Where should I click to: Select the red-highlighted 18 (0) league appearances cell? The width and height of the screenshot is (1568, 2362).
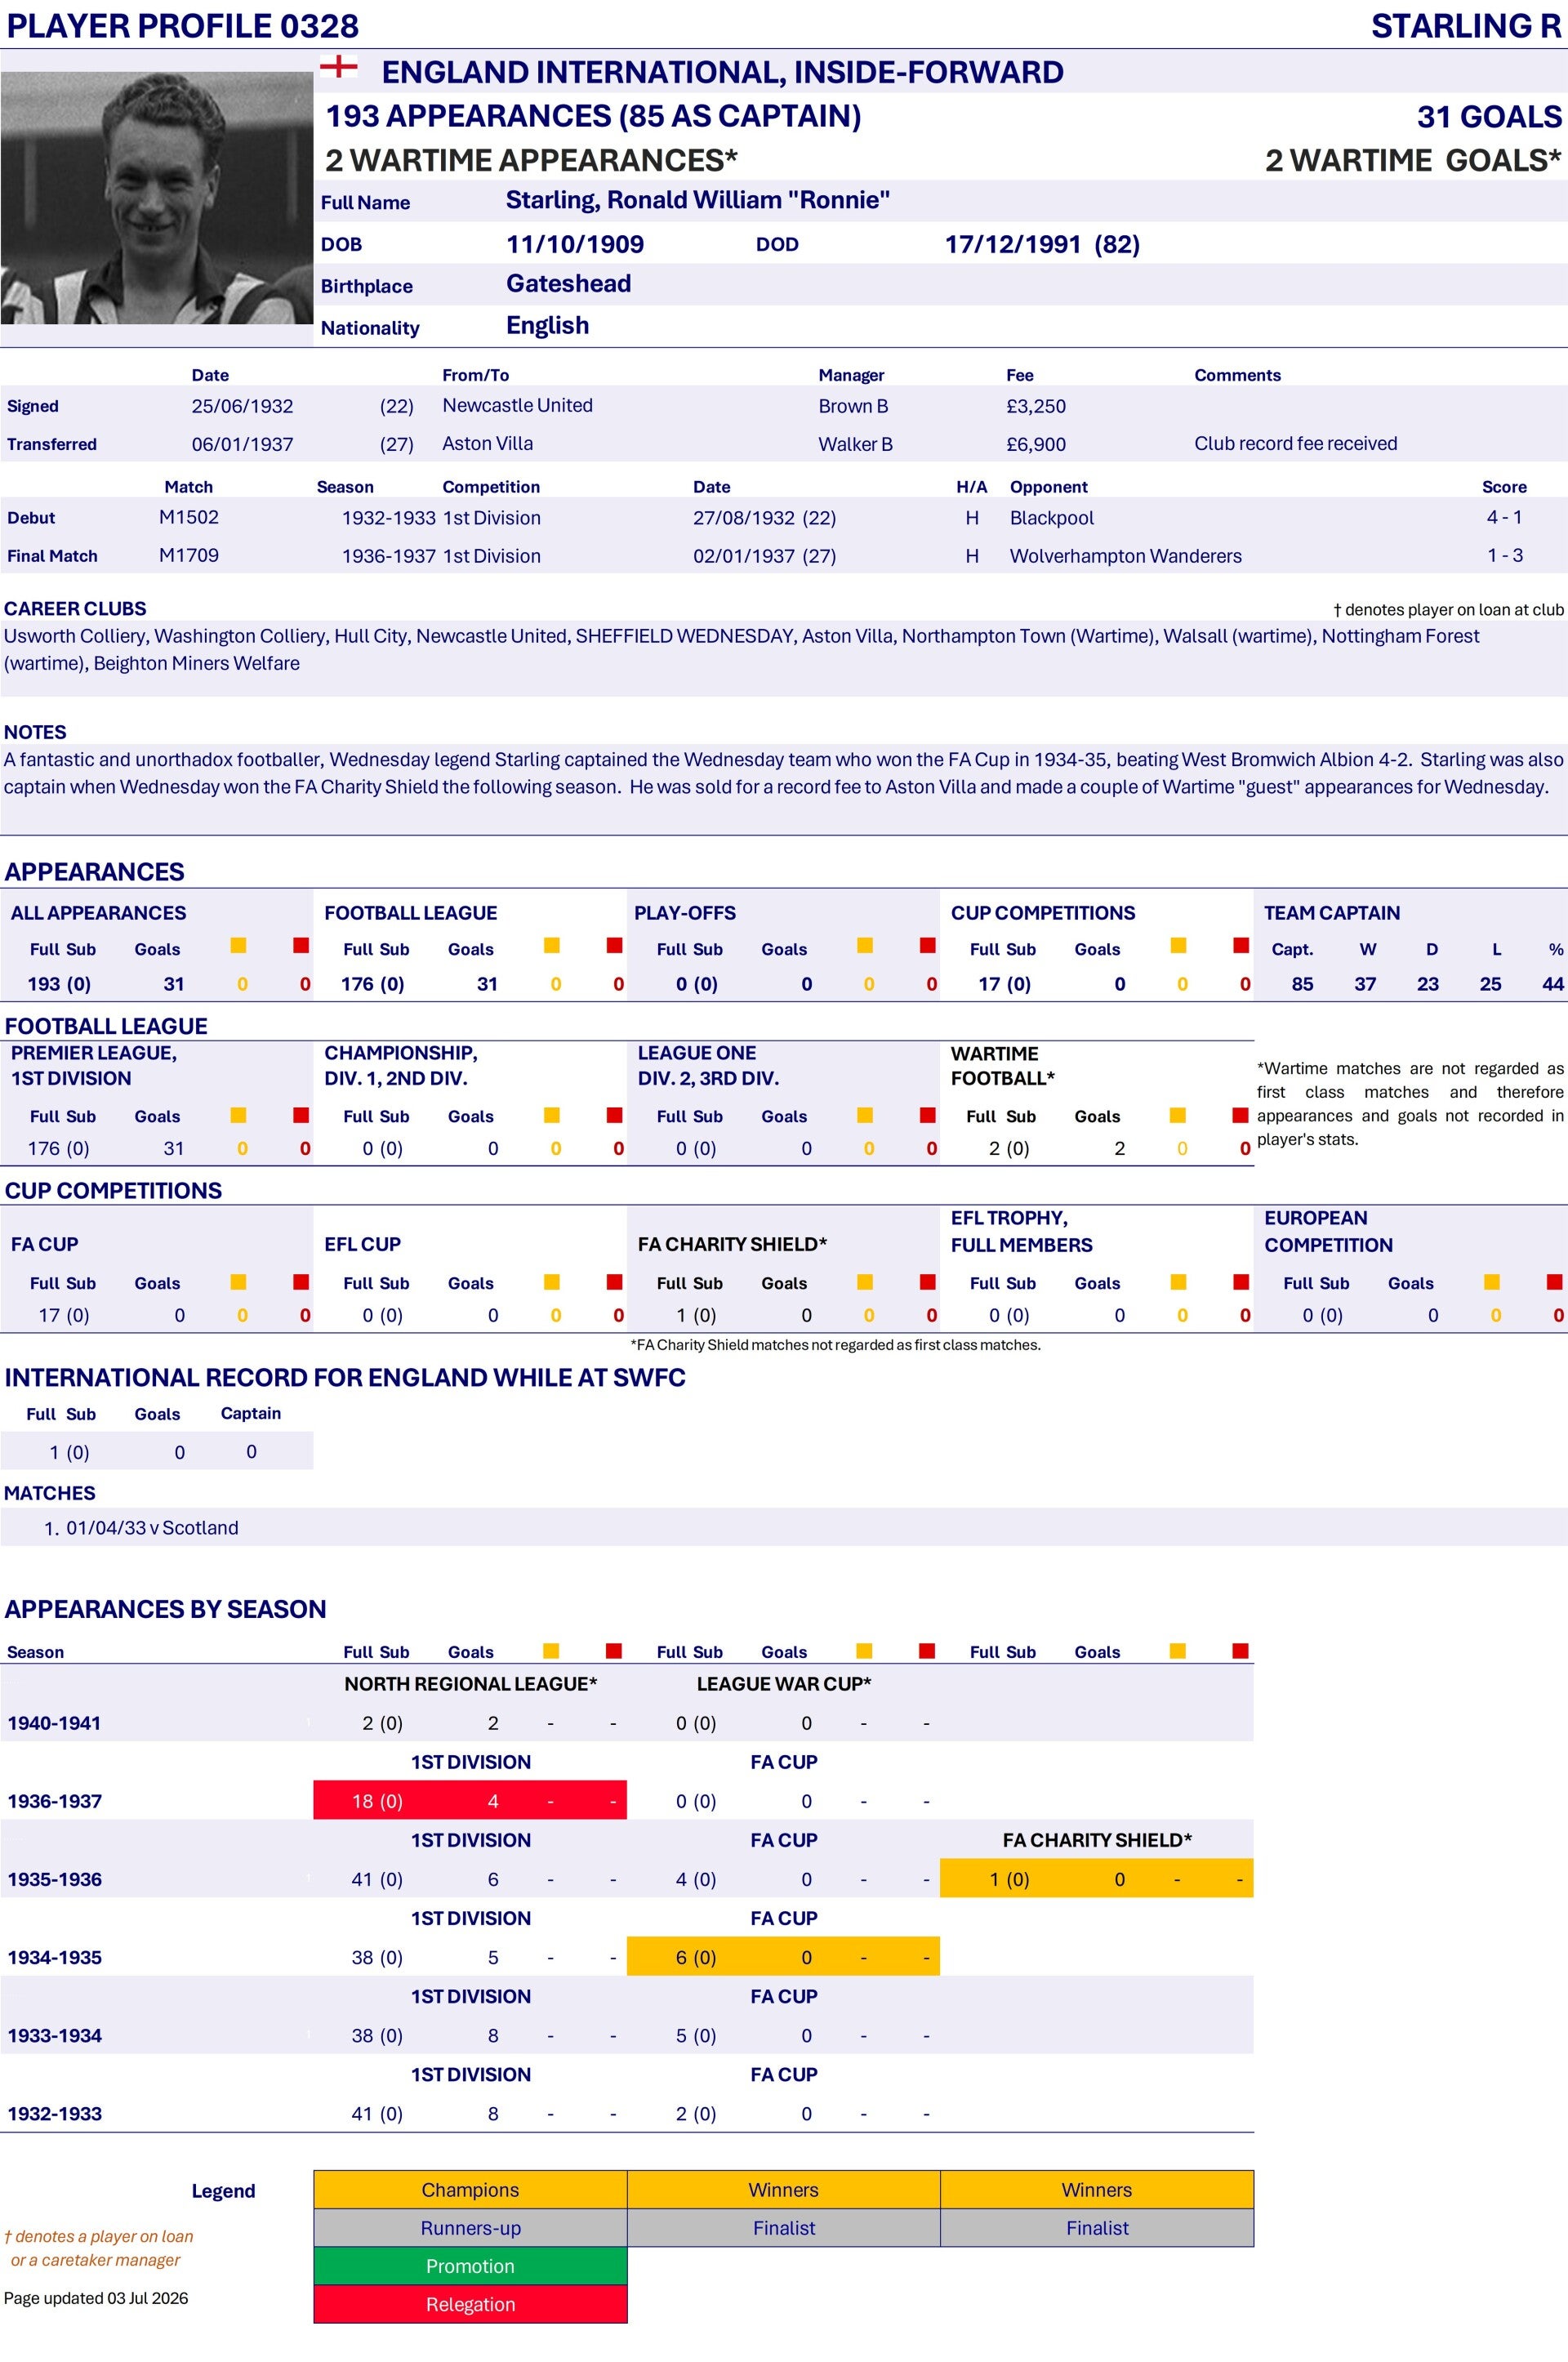click(x=377, y=1801)
